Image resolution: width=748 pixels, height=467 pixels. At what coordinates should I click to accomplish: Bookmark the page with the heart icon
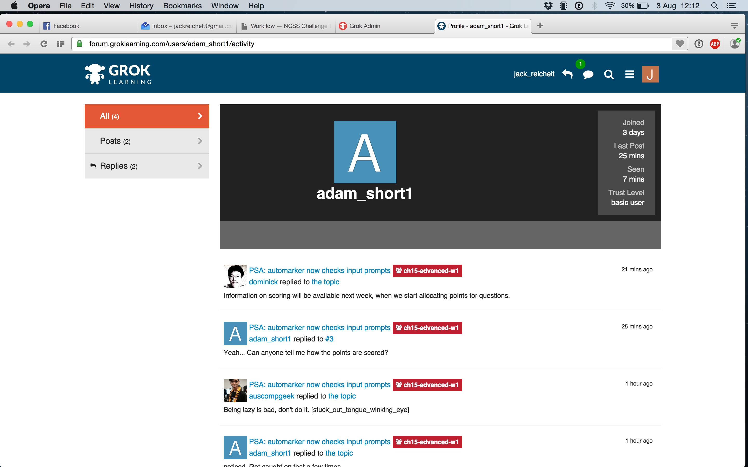point(680,44)
